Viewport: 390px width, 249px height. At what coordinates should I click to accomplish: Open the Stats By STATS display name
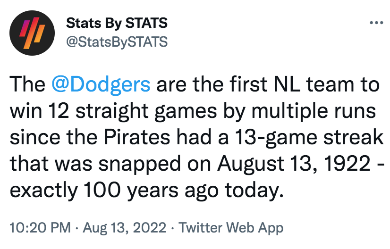(117, 24)
